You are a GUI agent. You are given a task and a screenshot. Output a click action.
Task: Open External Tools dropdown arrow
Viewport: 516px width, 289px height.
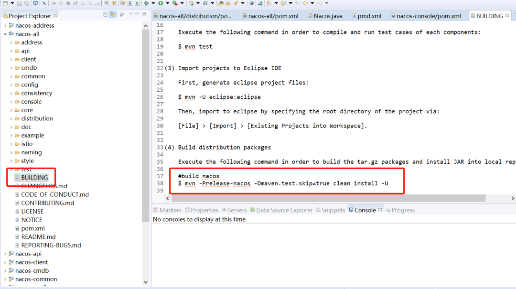[x=182, y=3]
